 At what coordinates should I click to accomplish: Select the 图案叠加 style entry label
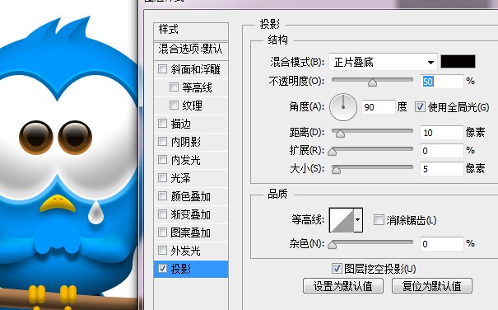(x=191, y=233)
